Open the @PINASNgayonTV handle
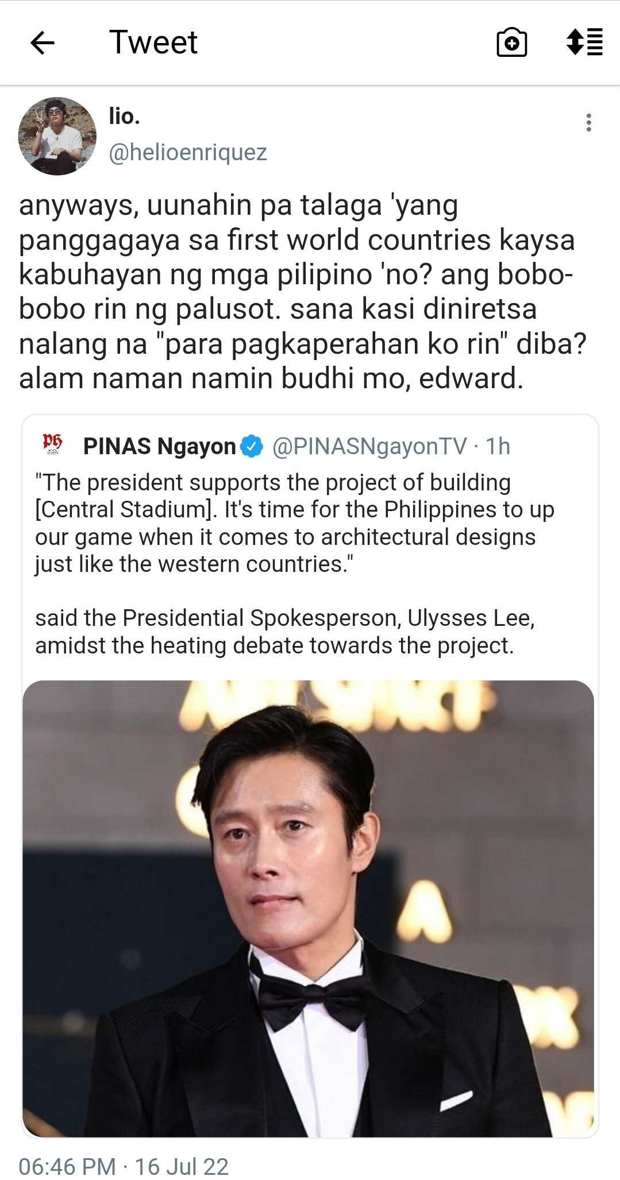 (x=369, y=446)
